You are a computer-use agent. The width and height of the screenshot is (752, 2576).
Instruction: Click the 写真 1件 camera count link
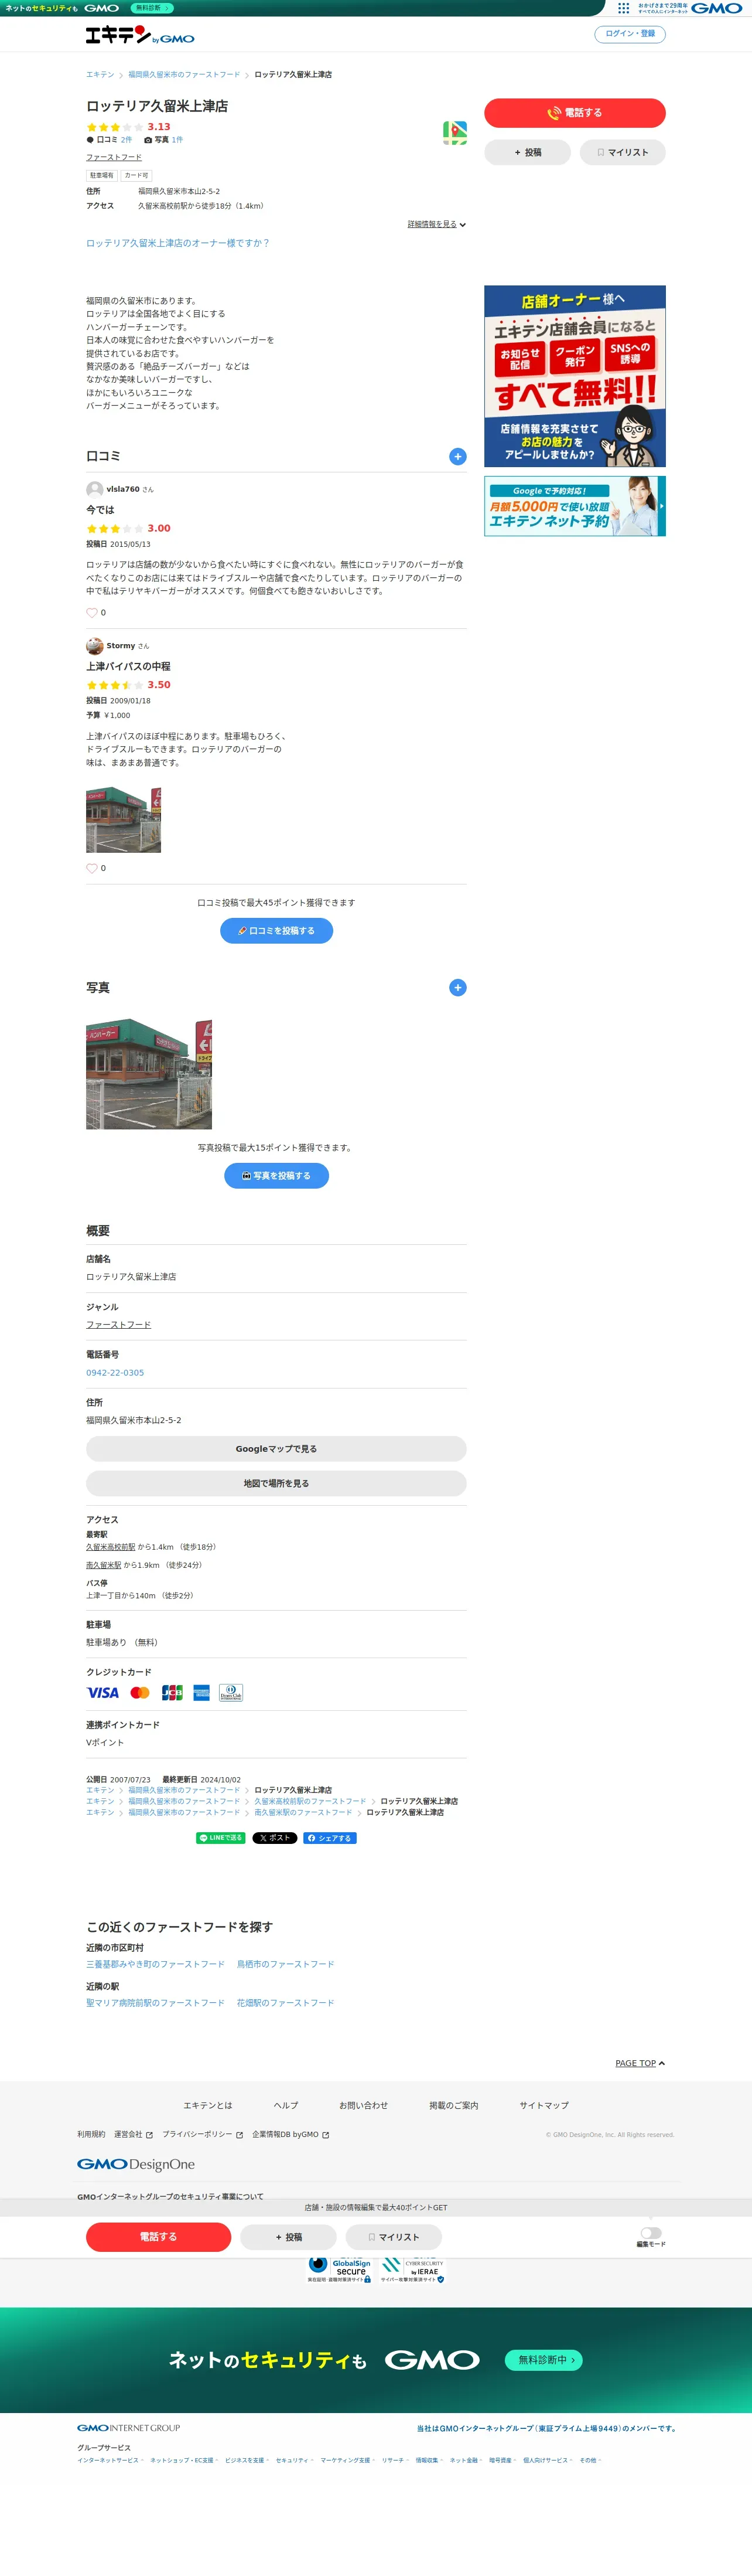pyautogui.click(x=164, y=140)
